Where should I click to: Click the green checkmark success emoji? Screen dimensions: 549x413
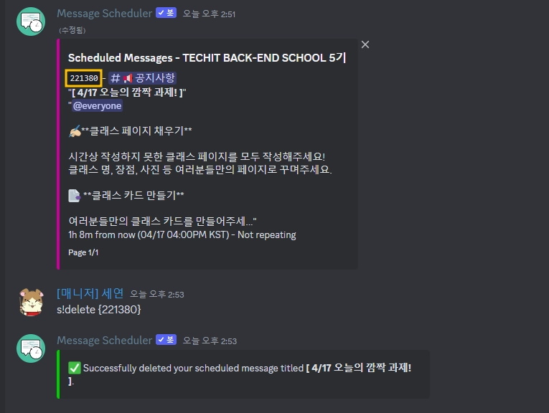[x=74, y=368]
